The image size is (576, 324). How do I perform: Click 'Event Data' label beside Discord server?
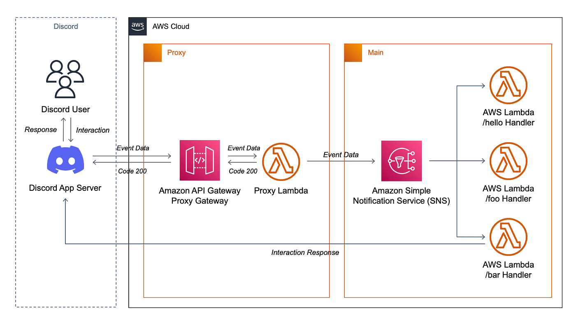[133, 148]
